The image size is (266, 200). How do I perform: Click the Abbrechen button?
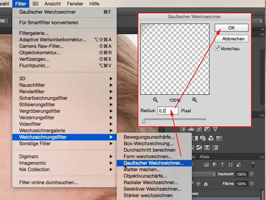[x=231, y=39]
